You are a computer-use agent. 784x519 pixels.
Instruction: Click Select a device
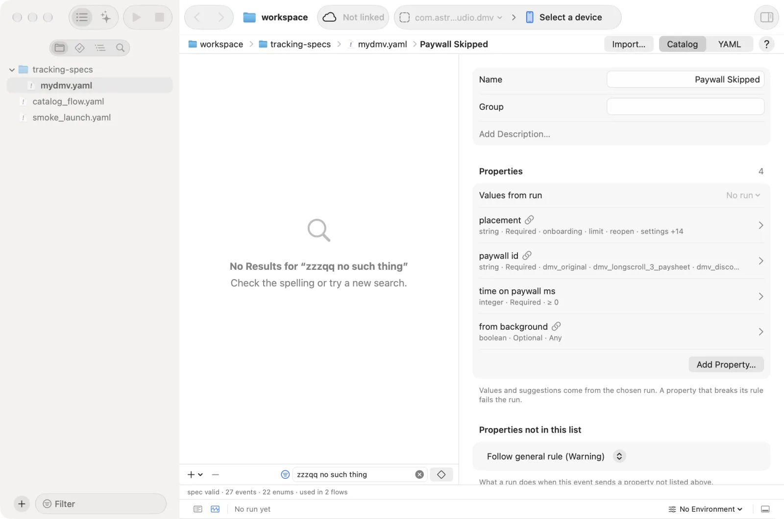click(x=564, y=18)
